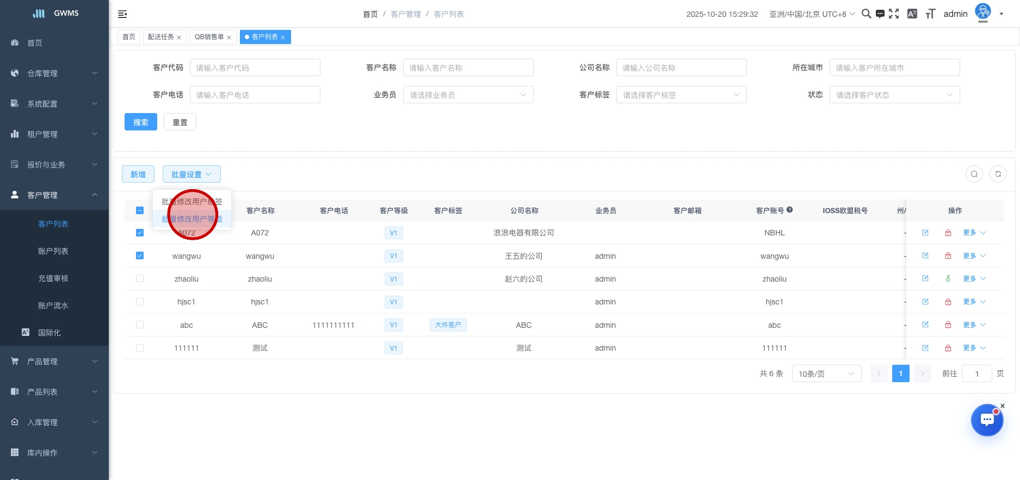Select the zhaoliu row checkbox
The width and height of the screenshot is (1020, 480).
click(140, 279)
